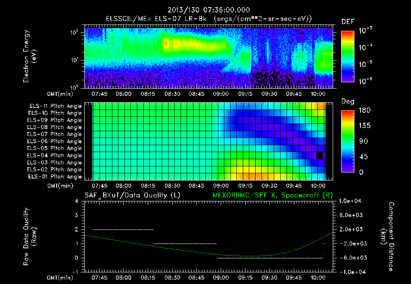Screen dimensions: 411x284
Task: Click the 10^2 energy axis tick label
Action: click(74, 32)
